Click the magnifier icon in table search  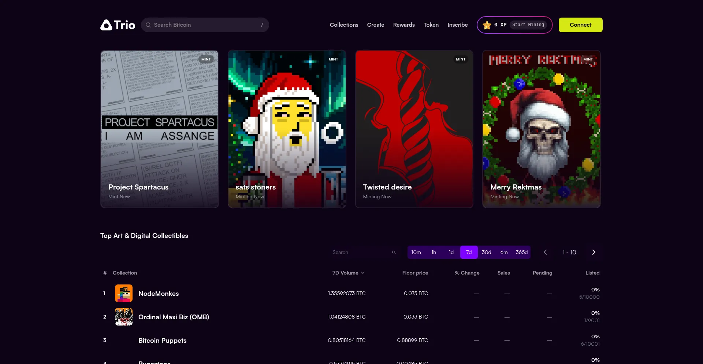394,252
